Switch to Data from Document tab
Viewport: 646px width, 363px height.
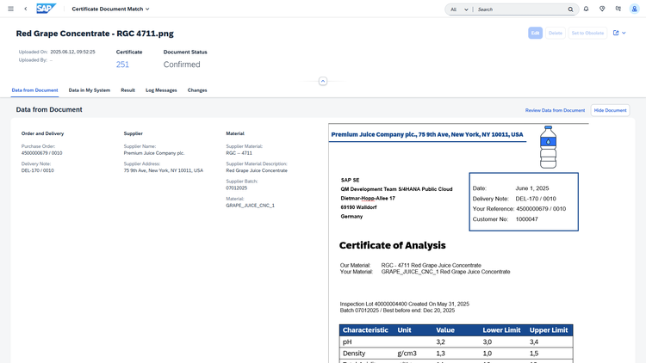click(34, 90)
